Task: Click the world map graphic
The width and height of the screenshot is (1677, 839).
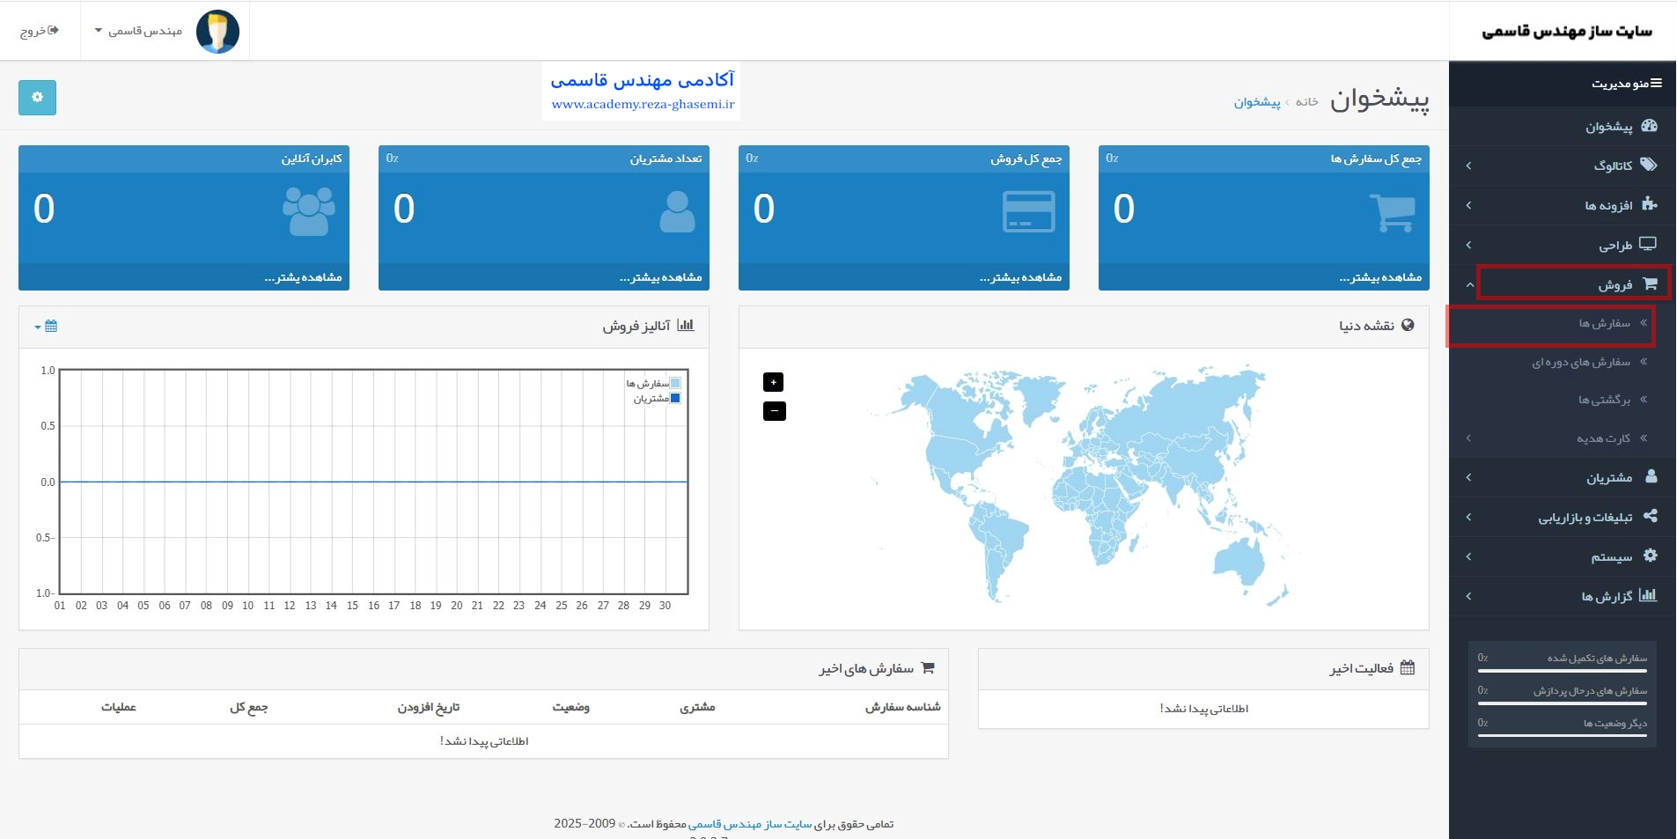Action: (1083, 484)
